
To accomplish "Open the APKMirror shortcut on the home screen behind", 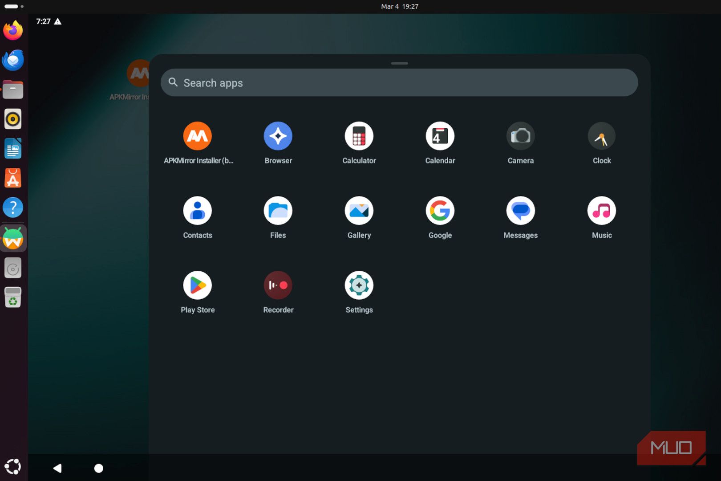I will (137, 80).
